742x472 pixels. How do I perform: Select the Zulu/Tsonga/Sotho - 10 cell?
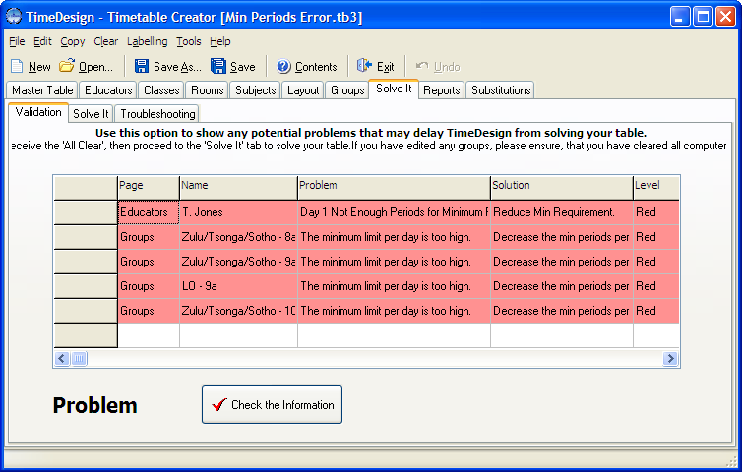click(x=238, y=311)
